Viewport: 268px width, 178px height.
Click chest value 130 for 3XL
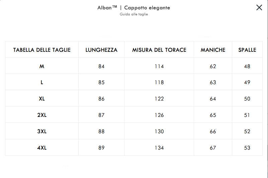point(159,132)
